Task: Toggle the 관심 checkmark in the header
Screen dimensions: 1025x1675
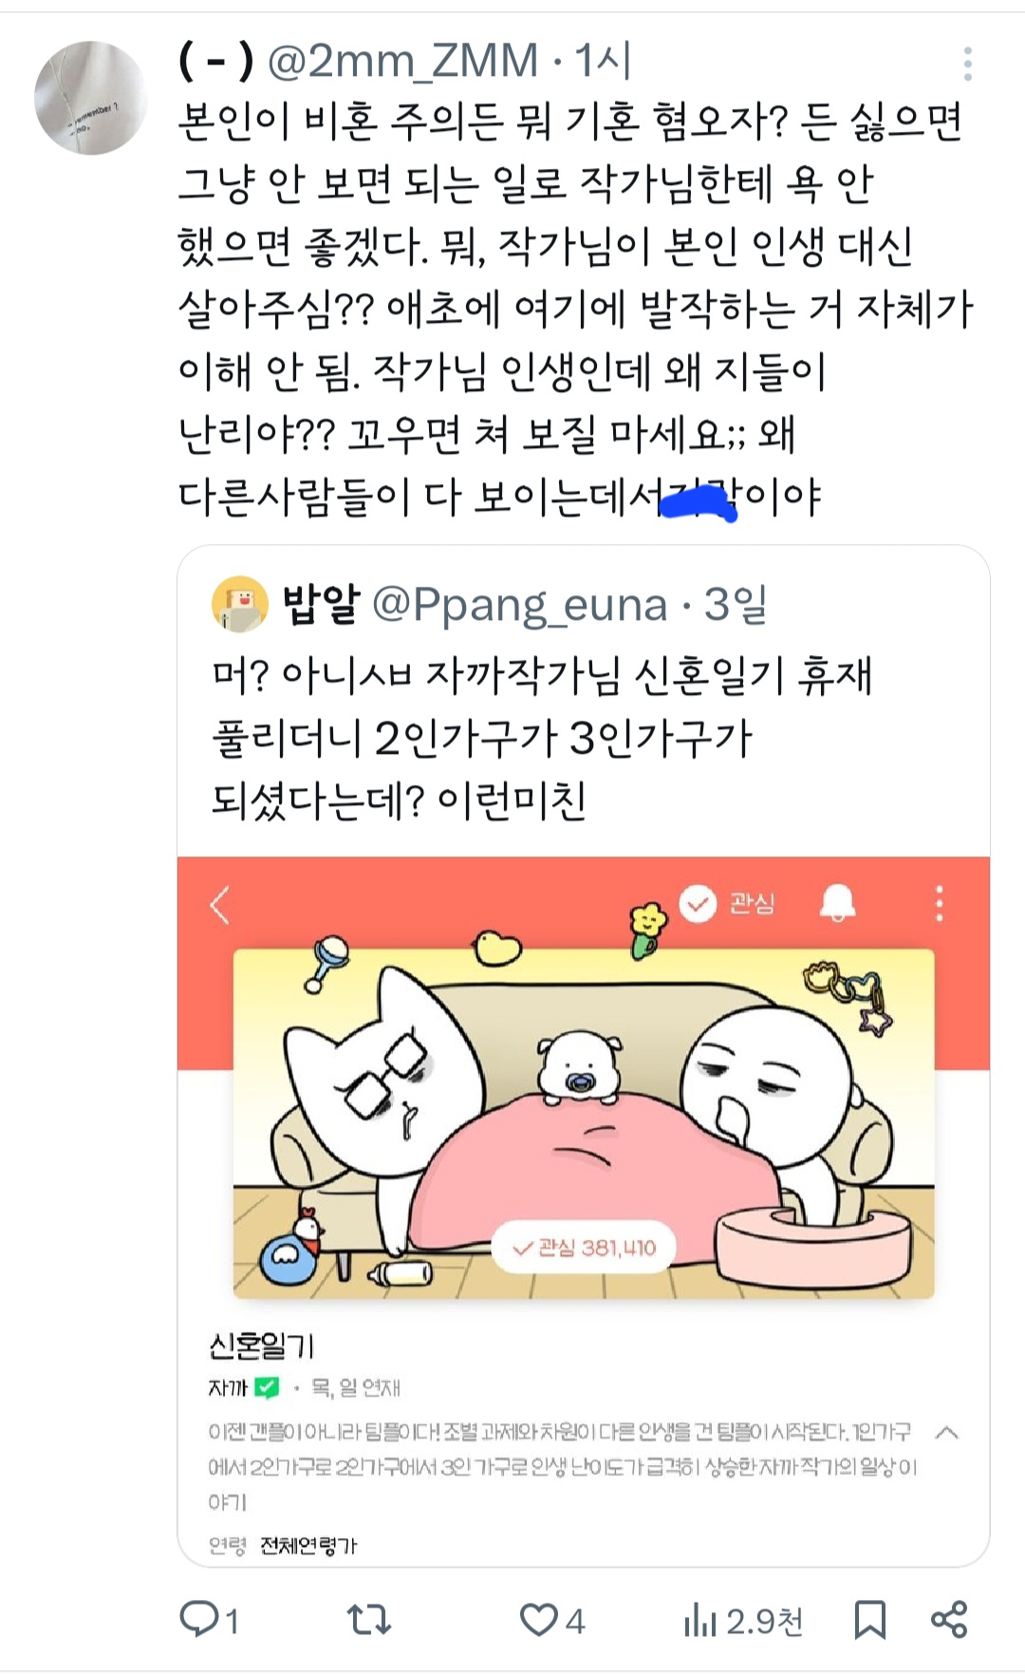Action: coord(727,903)
